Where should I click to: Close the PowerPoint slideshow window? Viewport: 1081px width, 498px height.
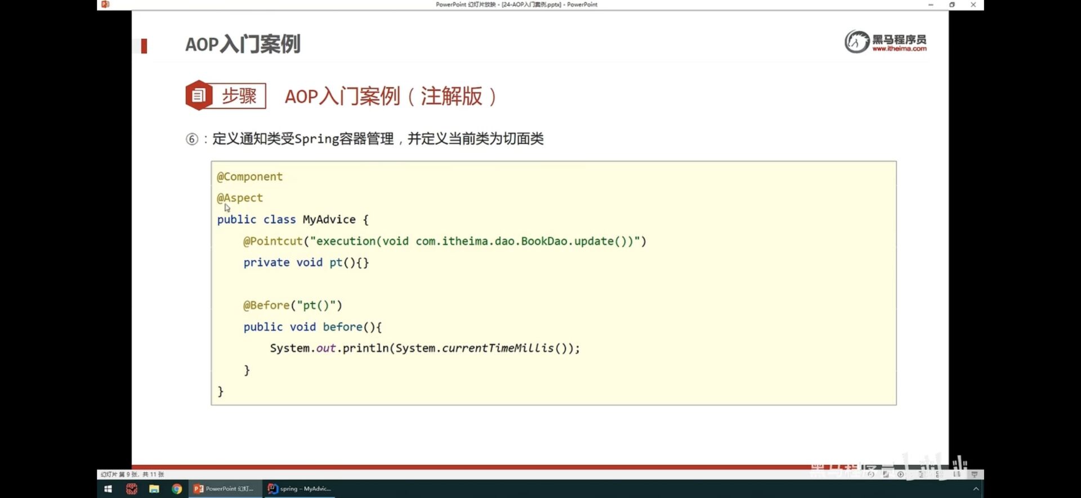973,4
